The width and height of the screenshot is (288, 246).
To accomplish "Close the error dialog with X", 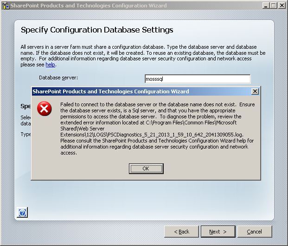I will [255, 91].
